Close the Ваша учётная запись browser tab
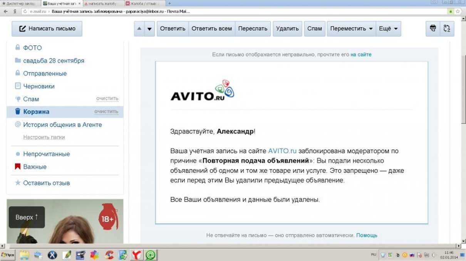 [x=79, y=3]
